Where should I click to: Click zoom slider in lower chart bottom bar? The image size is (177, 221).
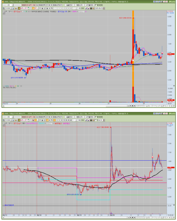(x=141, y=218)
